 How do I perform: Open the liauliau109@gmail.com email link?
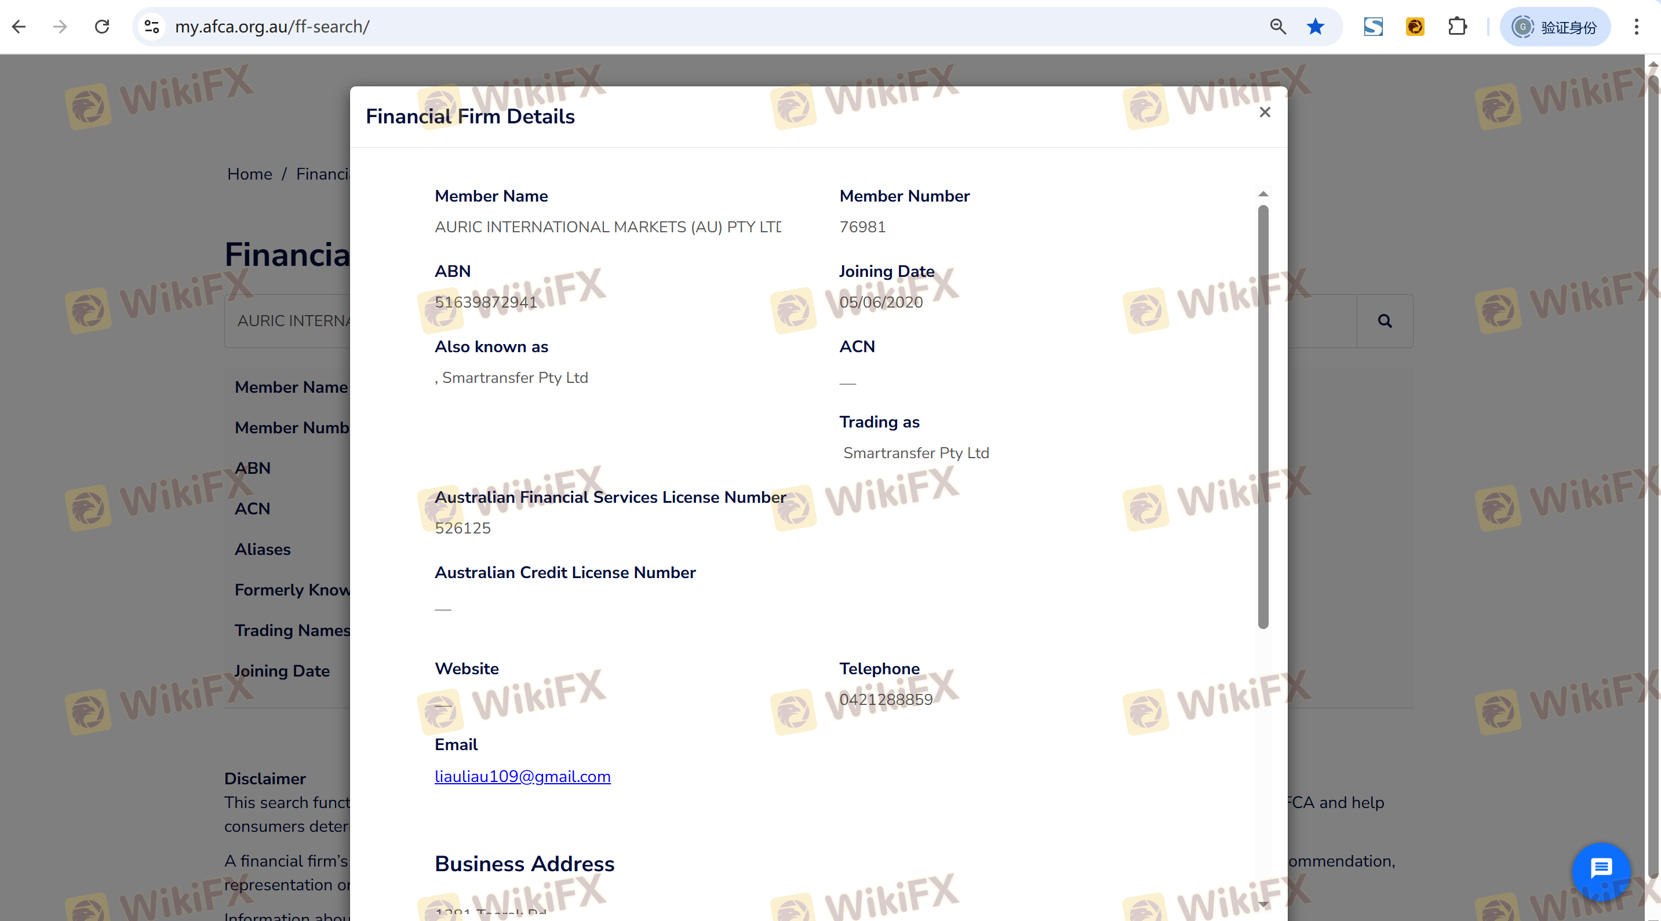[x=522, y=776]
